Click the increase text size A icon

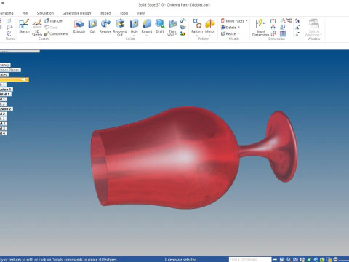[x=297, y=28]
